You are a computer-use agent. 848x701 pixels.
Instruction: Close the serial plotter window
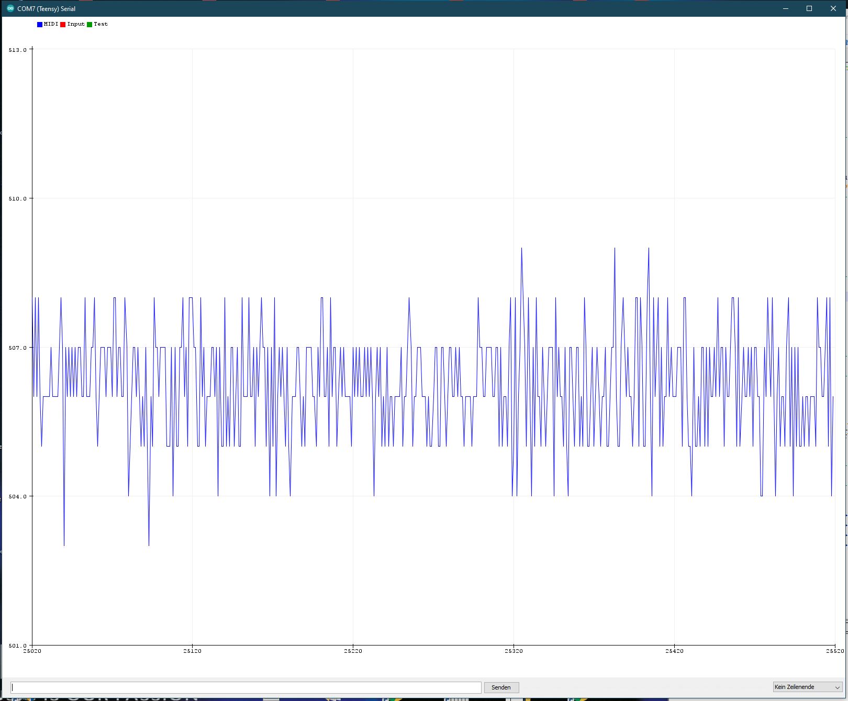pyautogui.click(x=833, y=8)
